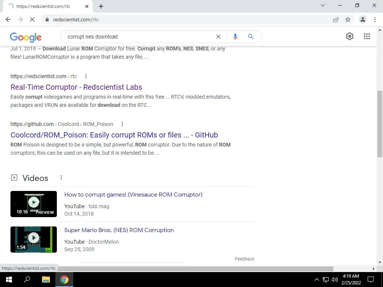Click the padlock site info icon
This screenshot has width=383, height=287.
[x=47, y=19]
